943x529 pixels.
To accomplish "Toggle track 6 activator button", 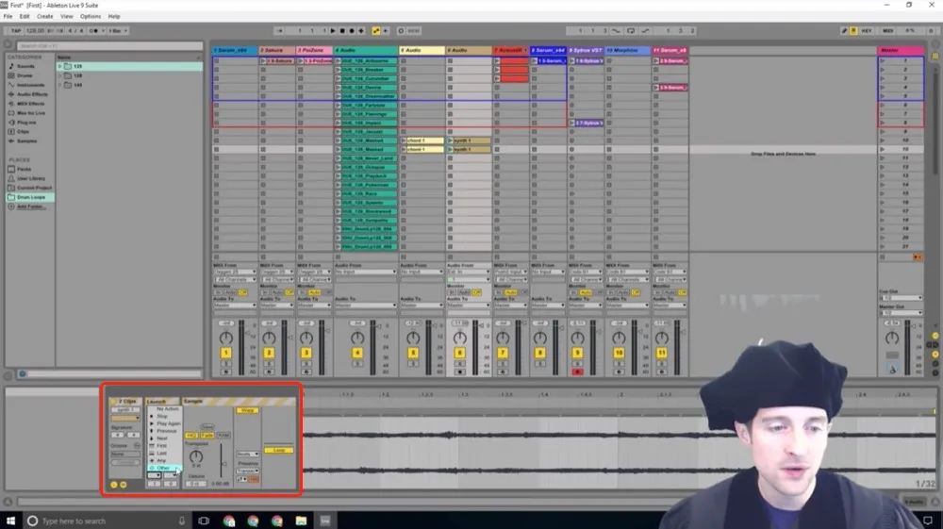I will [460, 353].
